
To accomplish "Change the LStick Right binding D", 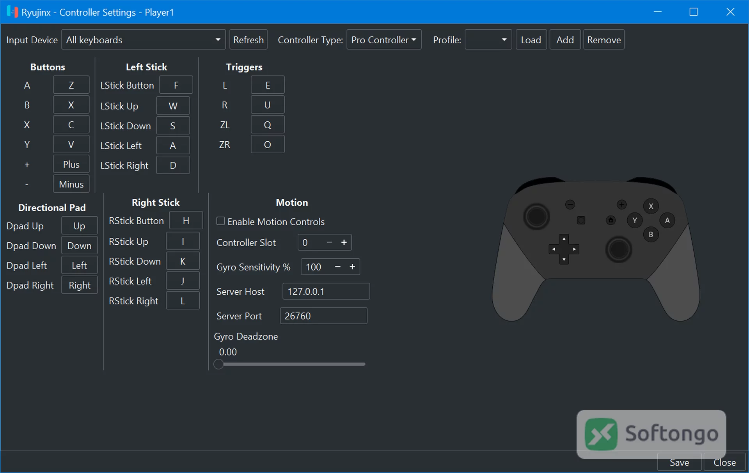I will [173, 165].
